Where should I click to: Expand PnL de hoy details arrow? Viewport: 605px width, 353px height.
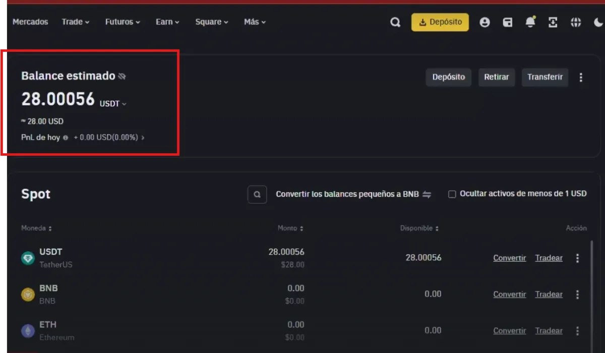tap(143, 137)
